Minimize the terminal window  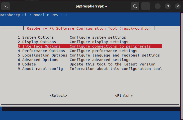click(x=157, y=6)
